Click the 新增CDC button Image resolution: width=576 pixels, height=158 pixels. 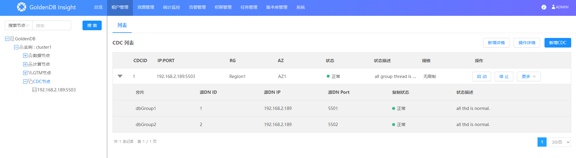[557, 43]
